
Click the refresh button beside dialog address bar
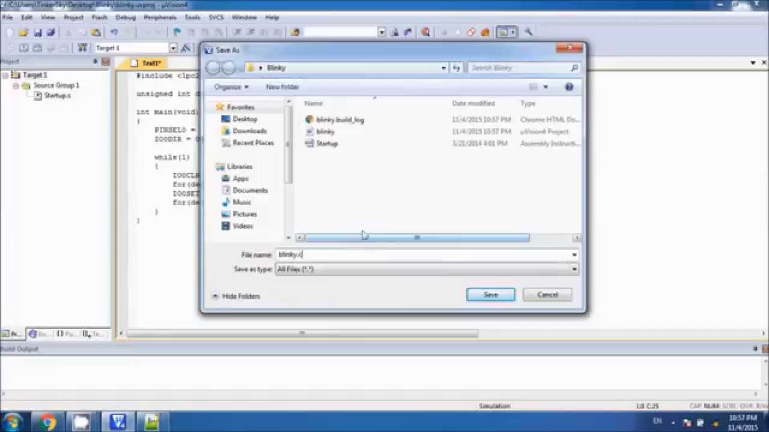(457, 68)
